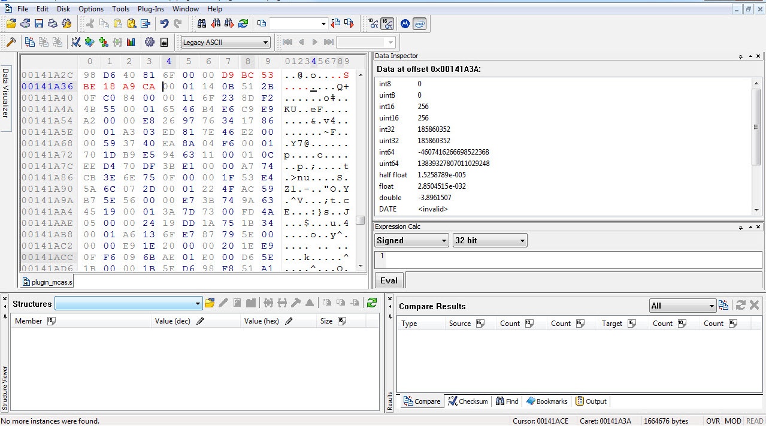Screen dimensions: 766x426
Task: Toggle hexadecimal offset display button
Action: click(x=387, y=23)
